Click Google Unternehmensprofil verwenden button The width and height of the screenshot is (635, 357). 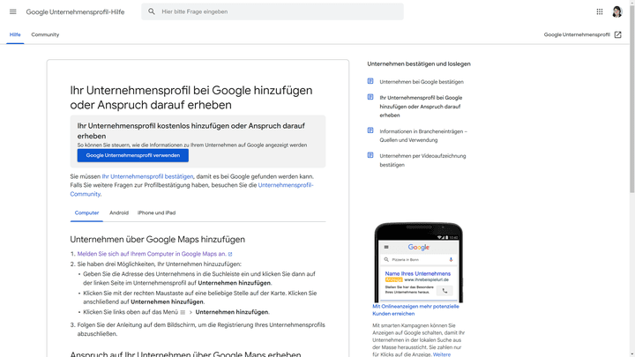tap(133, 155)
